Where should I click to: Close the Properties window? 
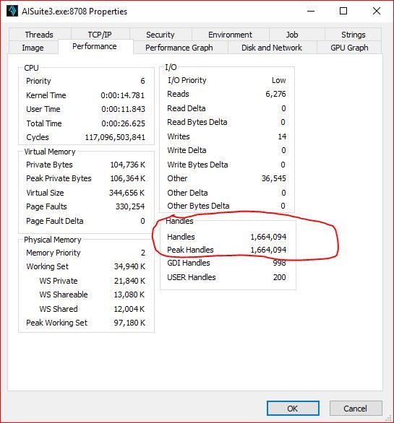click(376, 11)
